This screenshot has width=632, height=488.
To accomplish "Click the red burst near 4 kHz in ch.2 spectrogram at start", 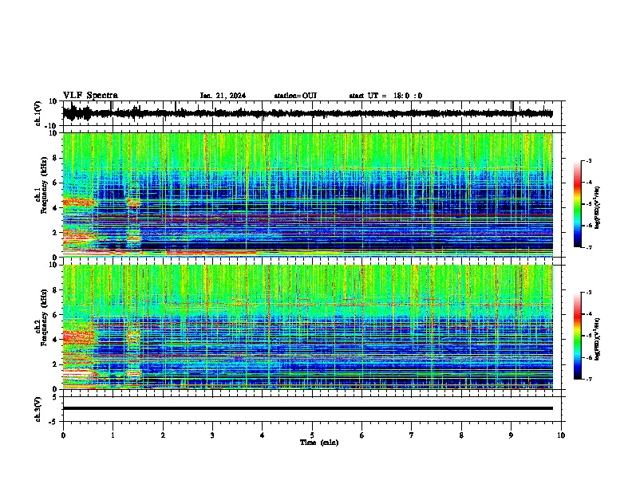I will click(x=80, y=336).
